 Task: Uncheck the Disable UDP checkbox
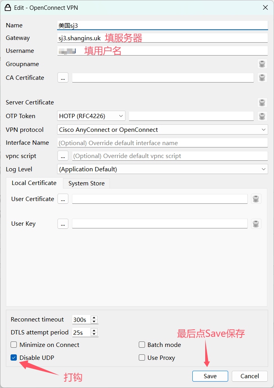[14, 357]
